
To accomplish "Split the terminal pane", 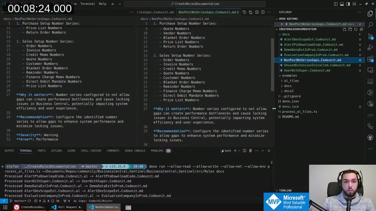I will click(x=244, y=151).
